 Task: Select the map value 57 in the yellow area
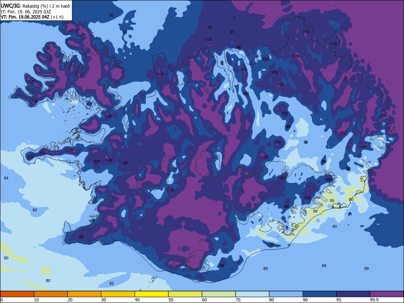click(x=297, y=227)
